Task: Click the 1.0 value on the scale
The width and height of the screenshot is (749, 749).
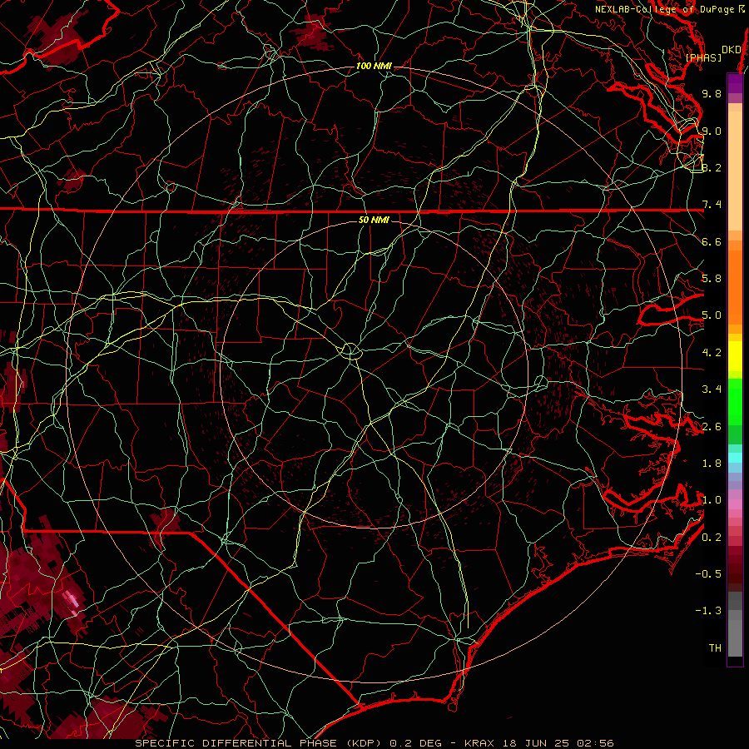Action: (712, 500)
